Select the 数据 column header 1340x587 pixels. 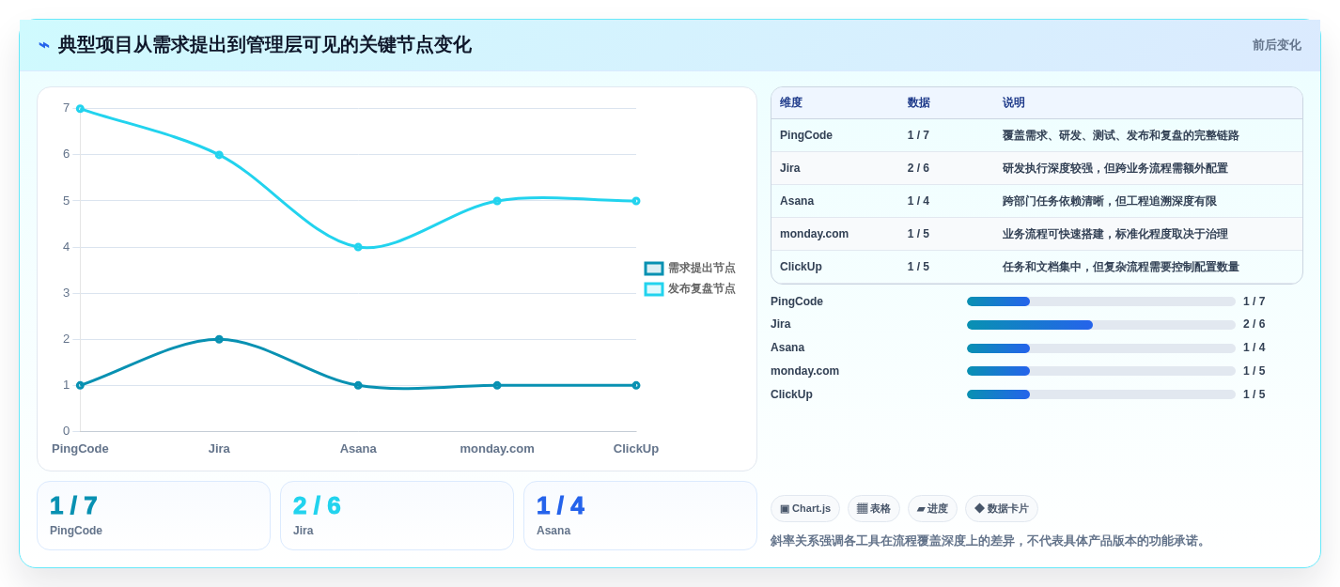(919, 103)
